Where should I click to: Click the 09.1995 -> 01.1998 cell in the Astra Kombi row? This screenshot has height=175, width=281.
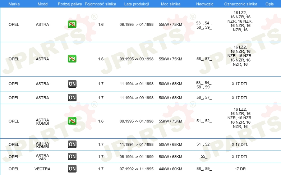pos(137,121)
